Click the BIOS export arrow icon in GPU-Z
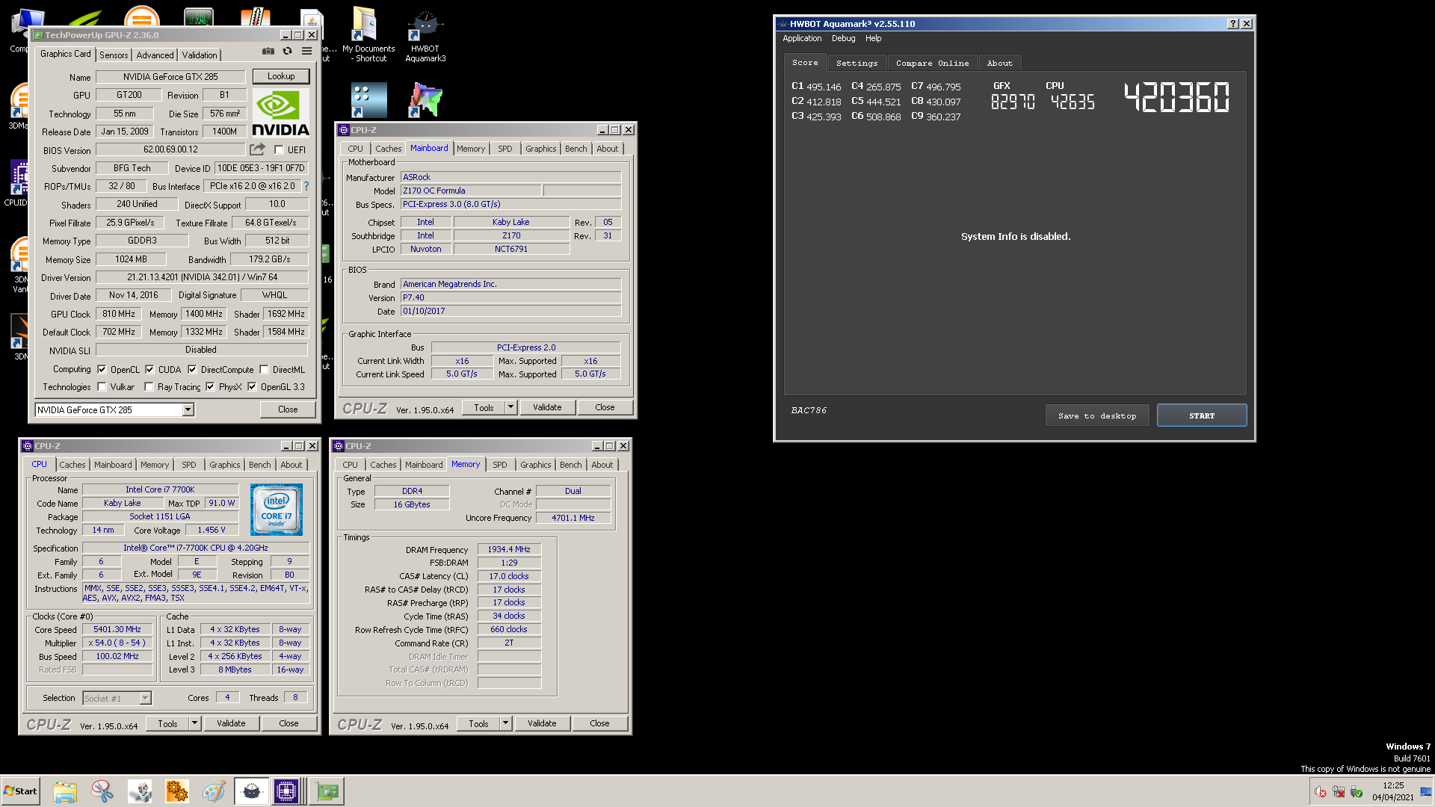The width and height of the screenshot is (1435, 807). pyautogui.click(x=257, y=149)
